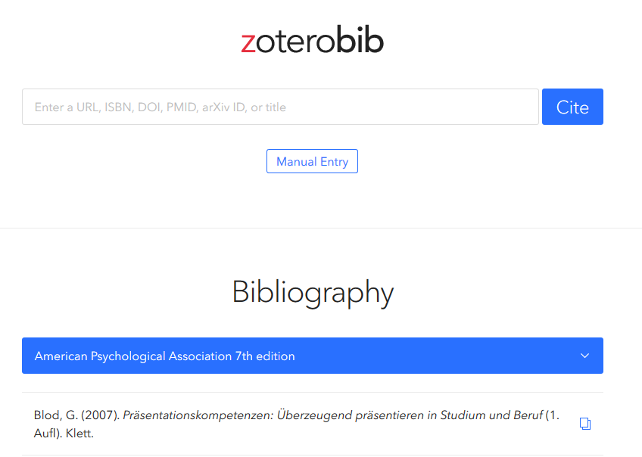Screen dimensions: 642x457
Task: Click the copy icon beside the Klett citation
Action: point(584,424)
